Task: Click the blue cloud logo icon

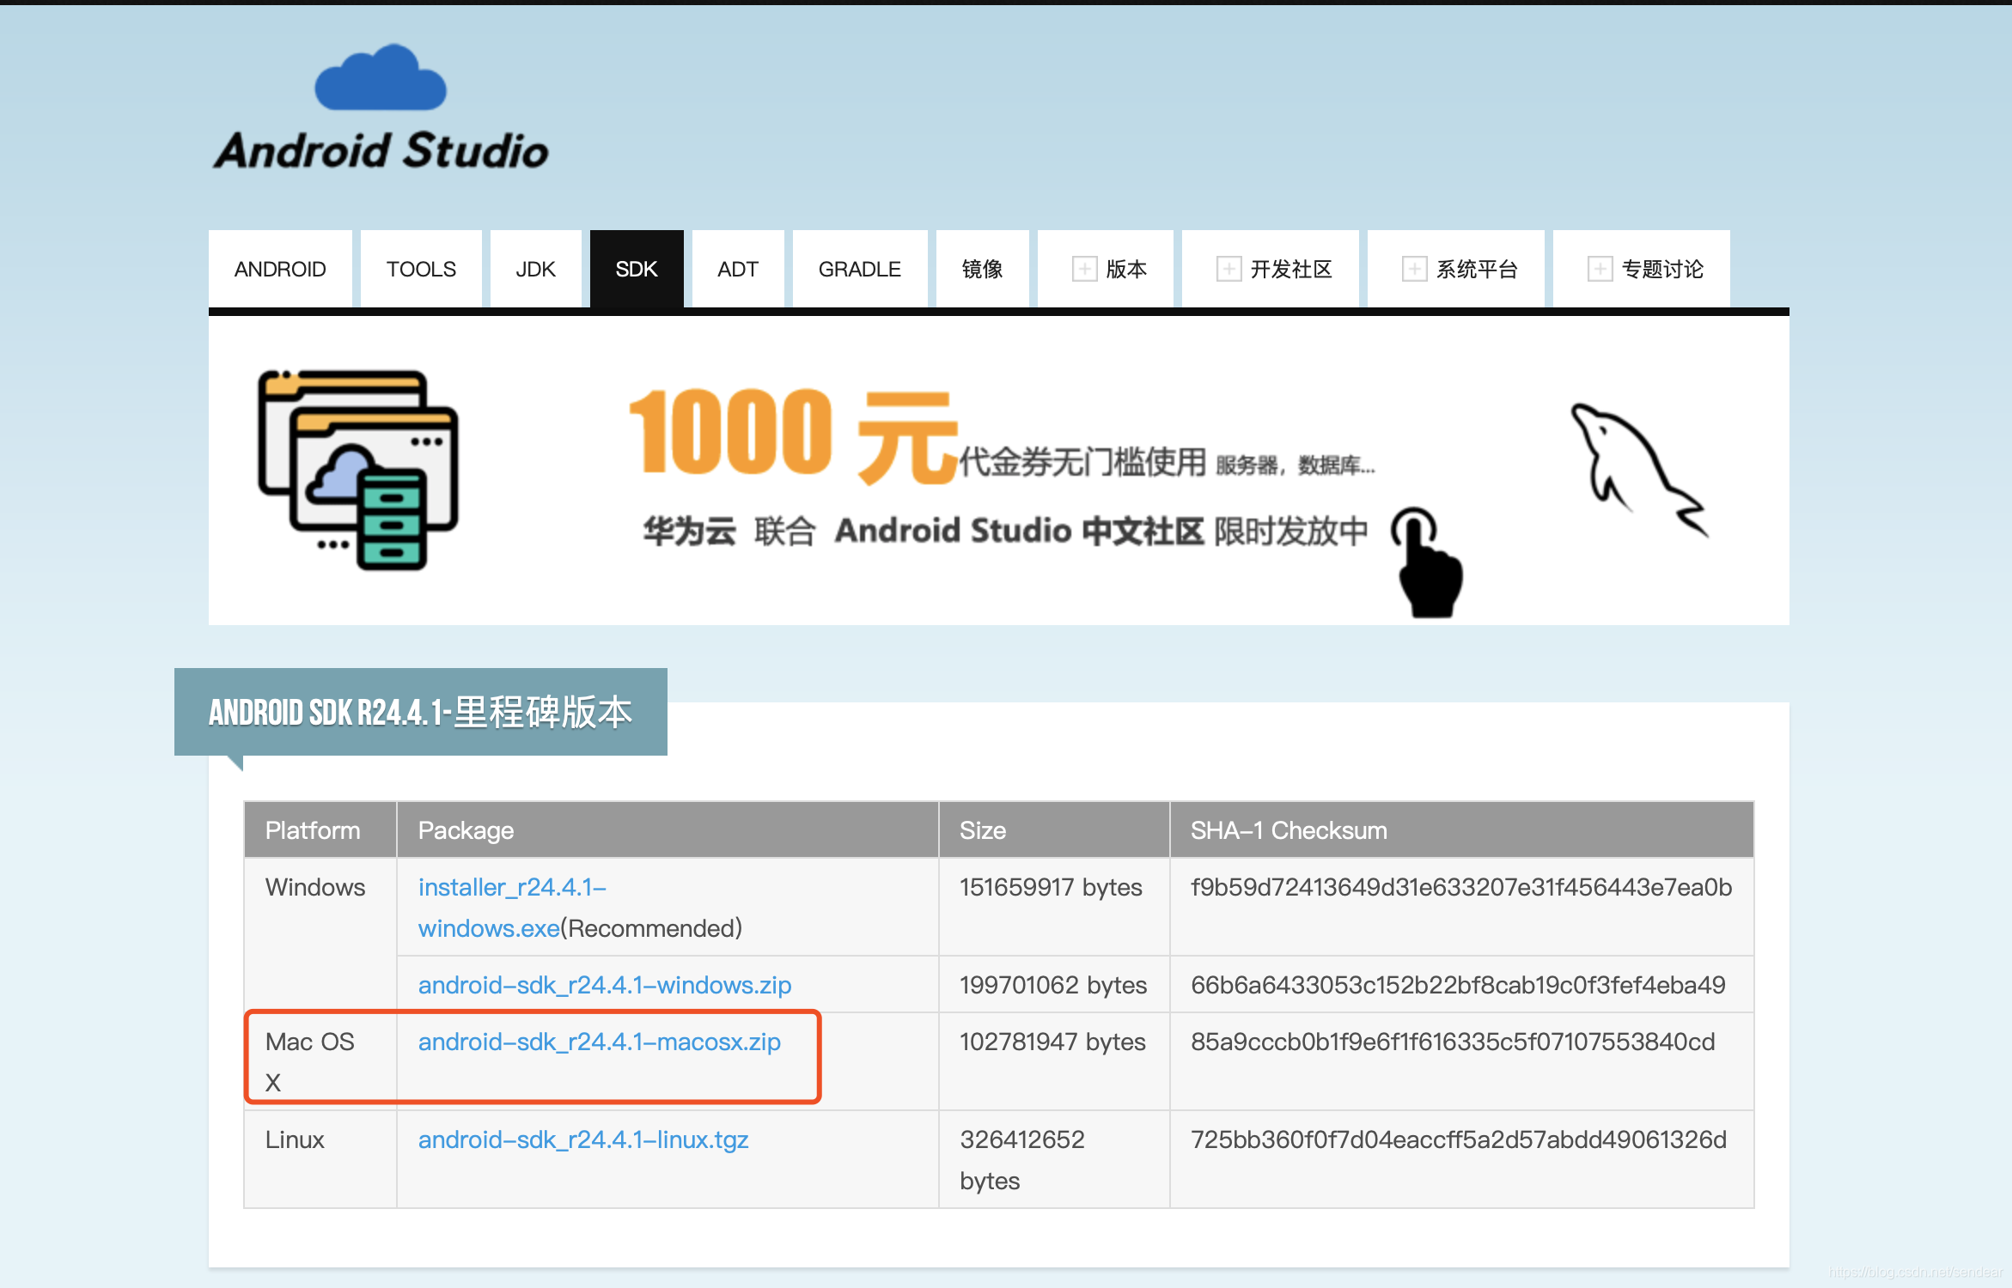Action: tap(381, 77)
